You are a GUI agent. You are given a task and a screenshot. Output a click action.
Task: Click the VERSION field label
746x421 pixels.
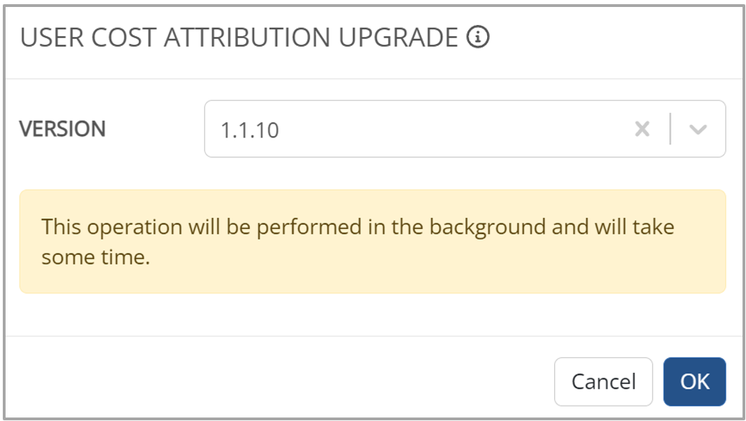point(63,129)
